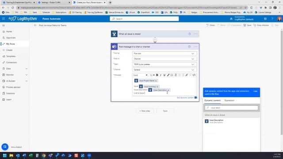Open help info on When an issue is closed
This screenshot has width=283, height=159.
click(x=190, y=34)
